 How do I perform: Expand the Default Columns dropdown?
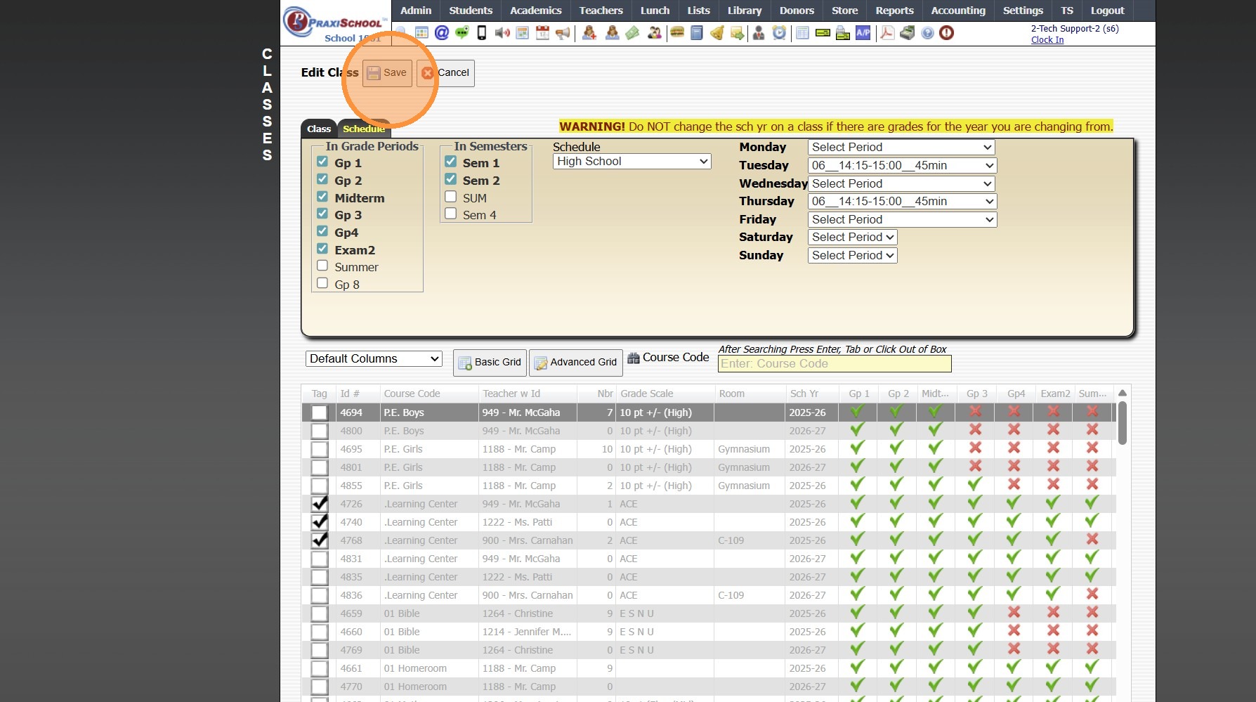(374, 359)
